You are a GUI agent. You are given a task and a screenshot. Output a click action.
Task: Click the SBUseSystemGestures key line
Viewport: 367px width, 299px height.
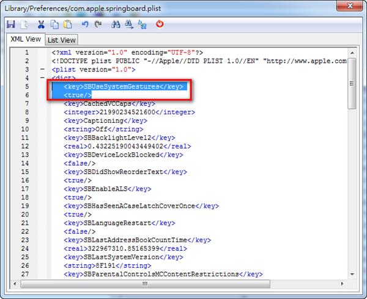click(124, 87)
